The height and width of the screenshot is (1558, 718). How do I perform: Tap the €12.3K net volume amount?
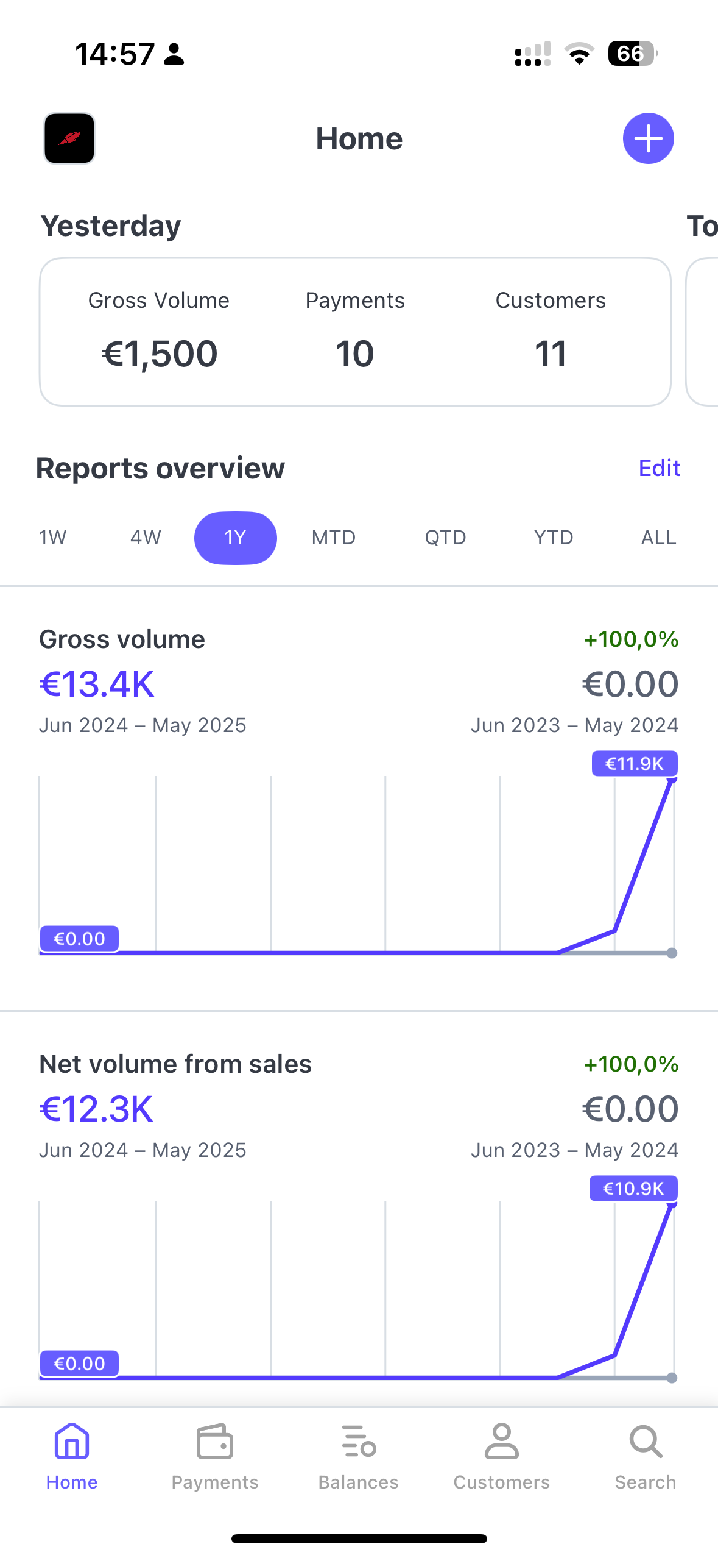pos(97,1109)
